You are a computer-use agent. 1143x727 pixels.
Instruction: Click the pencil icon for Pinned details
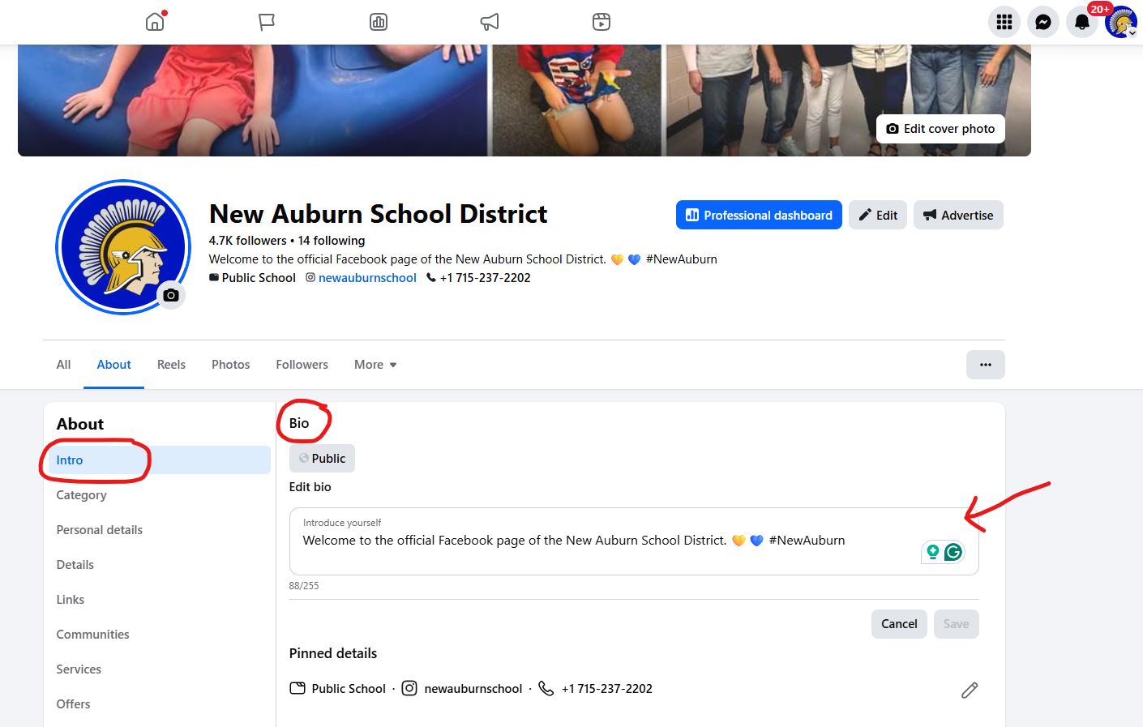[x=970, y=690]
